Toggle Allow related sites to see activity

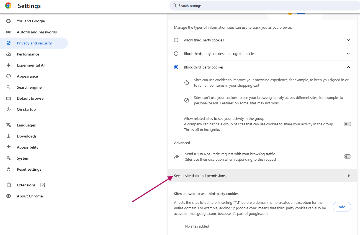347,124
